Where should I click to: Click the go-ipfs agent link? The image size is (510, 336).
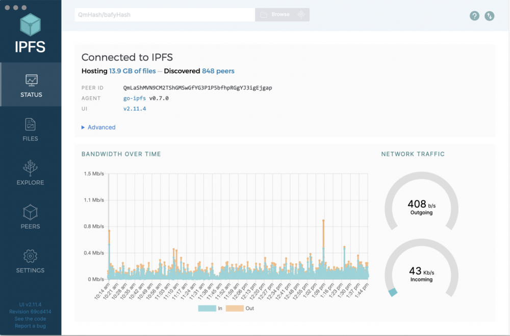point(134,98)
